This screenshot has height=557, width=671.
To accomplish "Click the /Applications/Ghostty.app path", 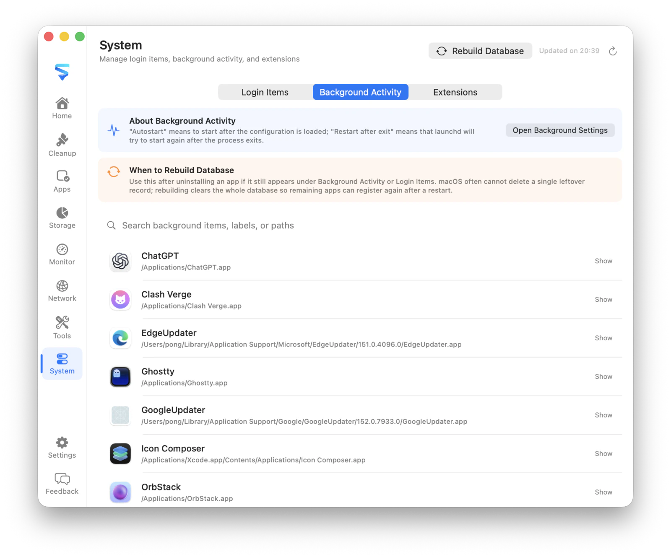I will pos(184,383).
